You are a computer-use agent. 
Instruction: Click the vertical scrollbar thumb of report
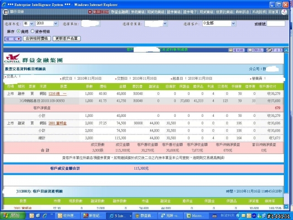point(286,123)
